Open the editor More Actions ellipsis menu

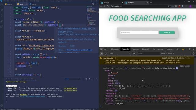coord(96,4)
